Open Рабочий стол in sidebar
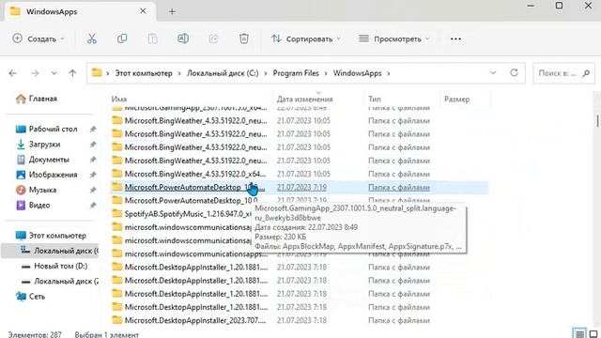Viewport: 601px width, 338px height. tap(46, 130)
